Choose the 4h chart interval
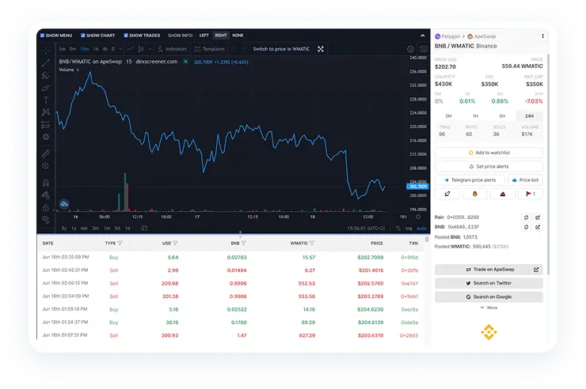This screenshot has height=389, width=586. (105, 49)
